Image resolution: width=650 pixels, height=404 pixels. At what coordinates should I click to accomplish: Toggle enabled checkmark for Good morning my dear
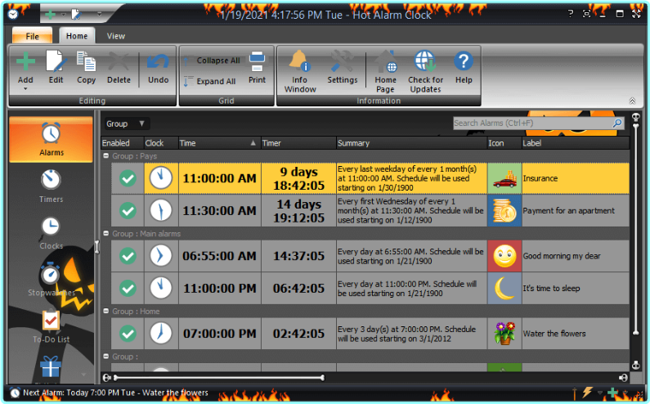coord(128,256)
